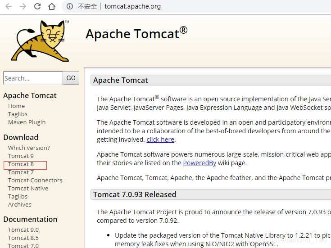The image size is (331, 248).
Task: Open the PoweredBy wiki link
Action: pos(200,163)
